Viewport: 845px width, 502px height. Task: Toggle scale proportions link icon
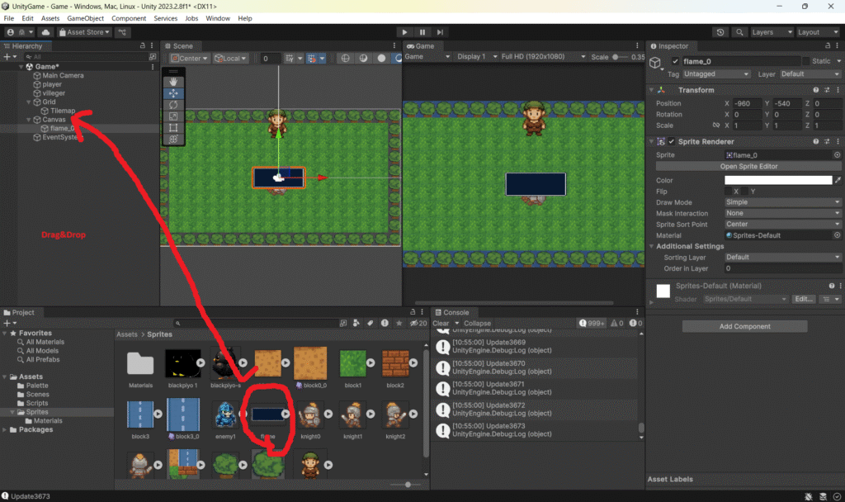pos(715,125)
